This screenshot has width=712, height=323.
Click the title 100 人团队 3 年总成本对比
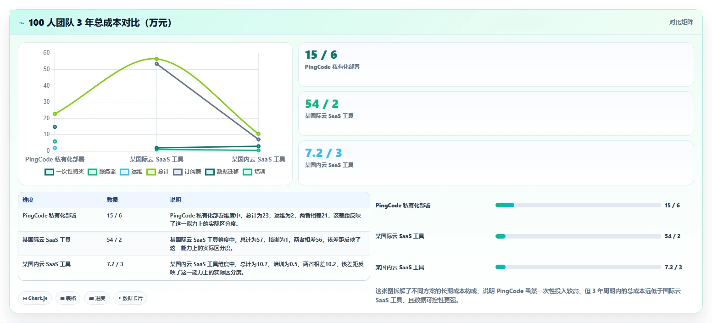[100, 23]
